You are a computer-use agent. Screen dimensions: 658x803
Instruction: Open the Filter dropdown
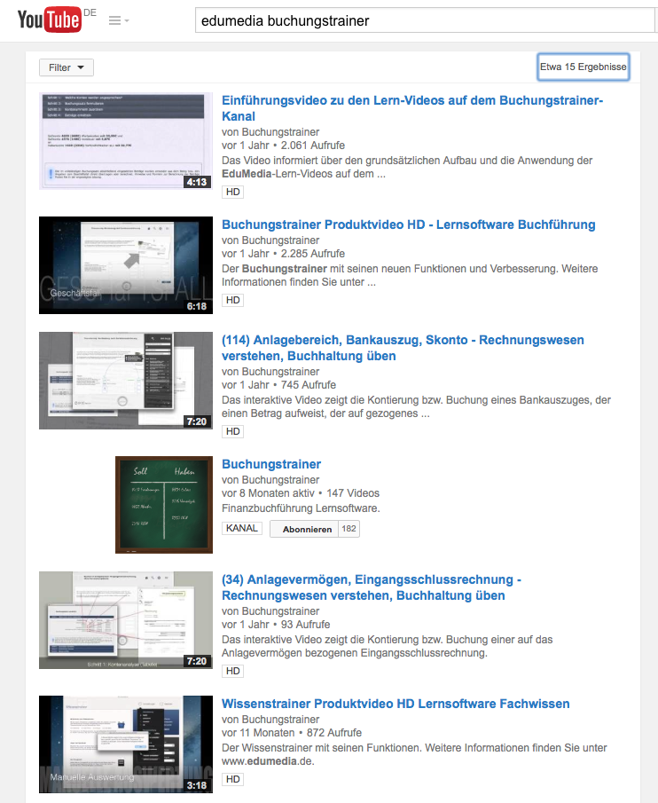pos(66,67)
